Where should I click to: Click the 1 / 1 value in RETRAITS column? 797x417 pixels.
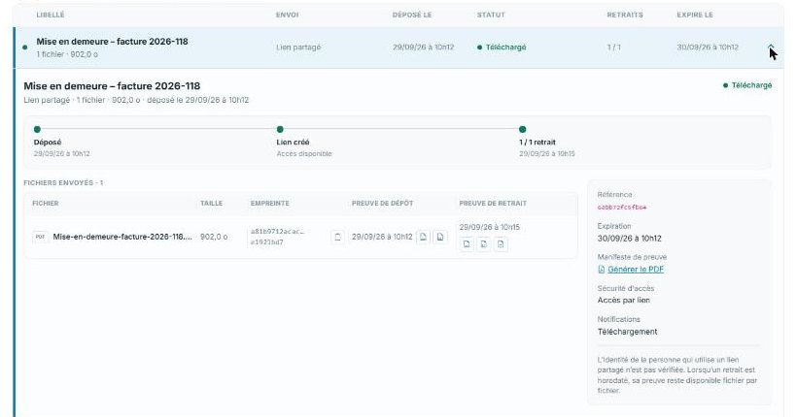point(614,48)
